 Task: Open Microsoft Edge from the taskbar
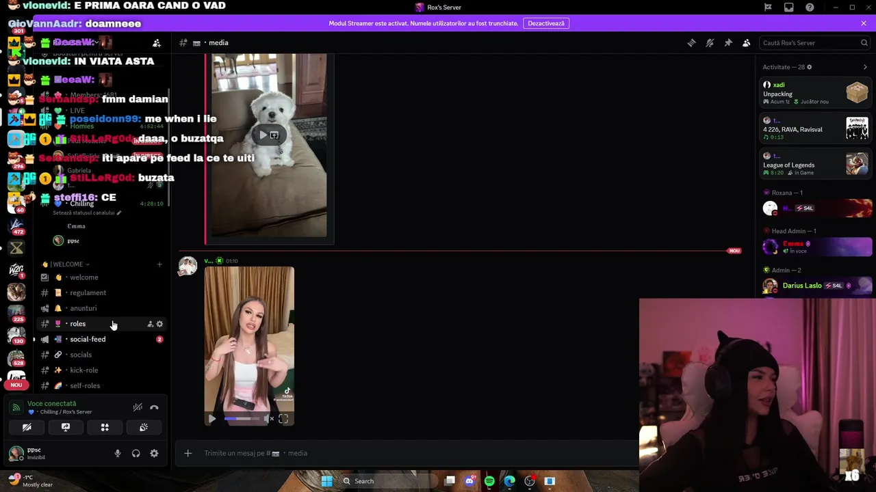509,481
